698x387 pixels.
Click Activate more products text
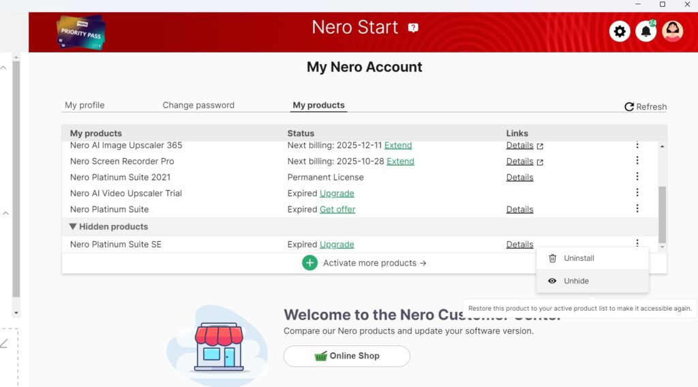[375, 263]
